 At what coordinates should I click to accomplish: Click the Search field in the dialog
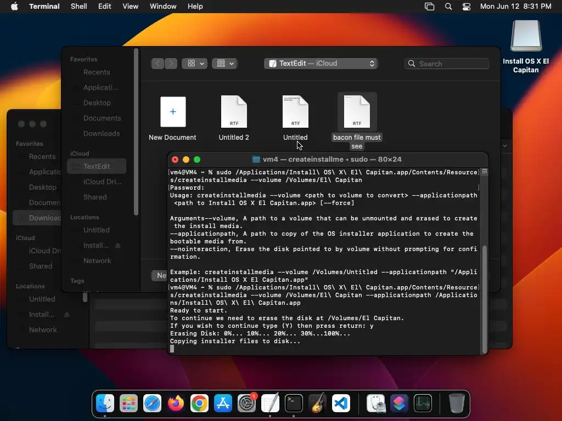click(447, 64)
